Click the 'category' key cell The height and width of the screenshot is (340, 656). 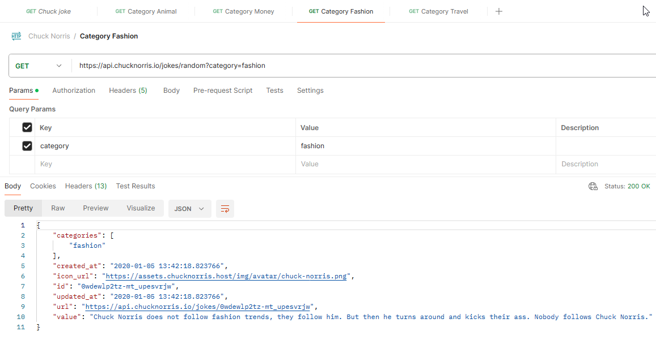165,146
